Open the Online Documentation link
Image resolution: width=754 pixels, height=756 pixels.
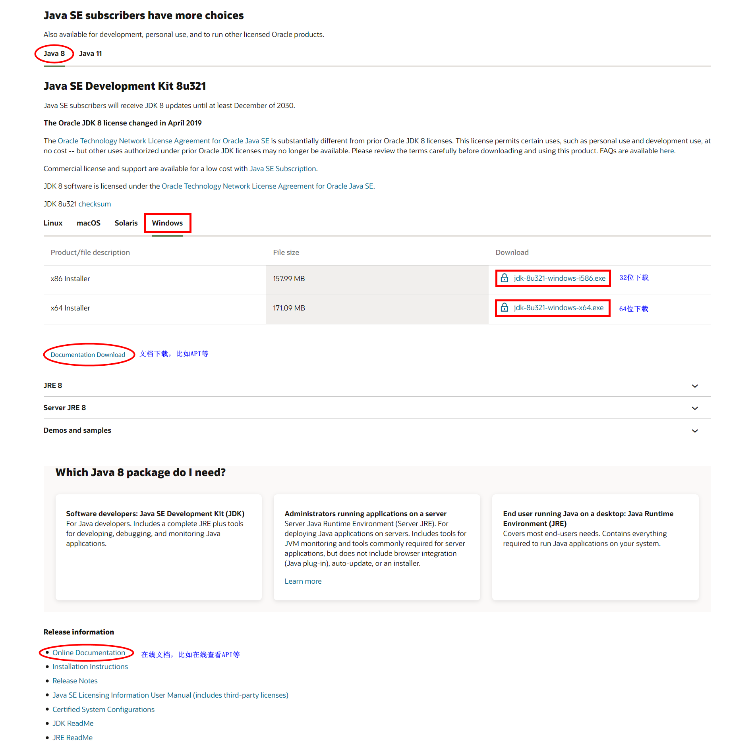point(89,653)
